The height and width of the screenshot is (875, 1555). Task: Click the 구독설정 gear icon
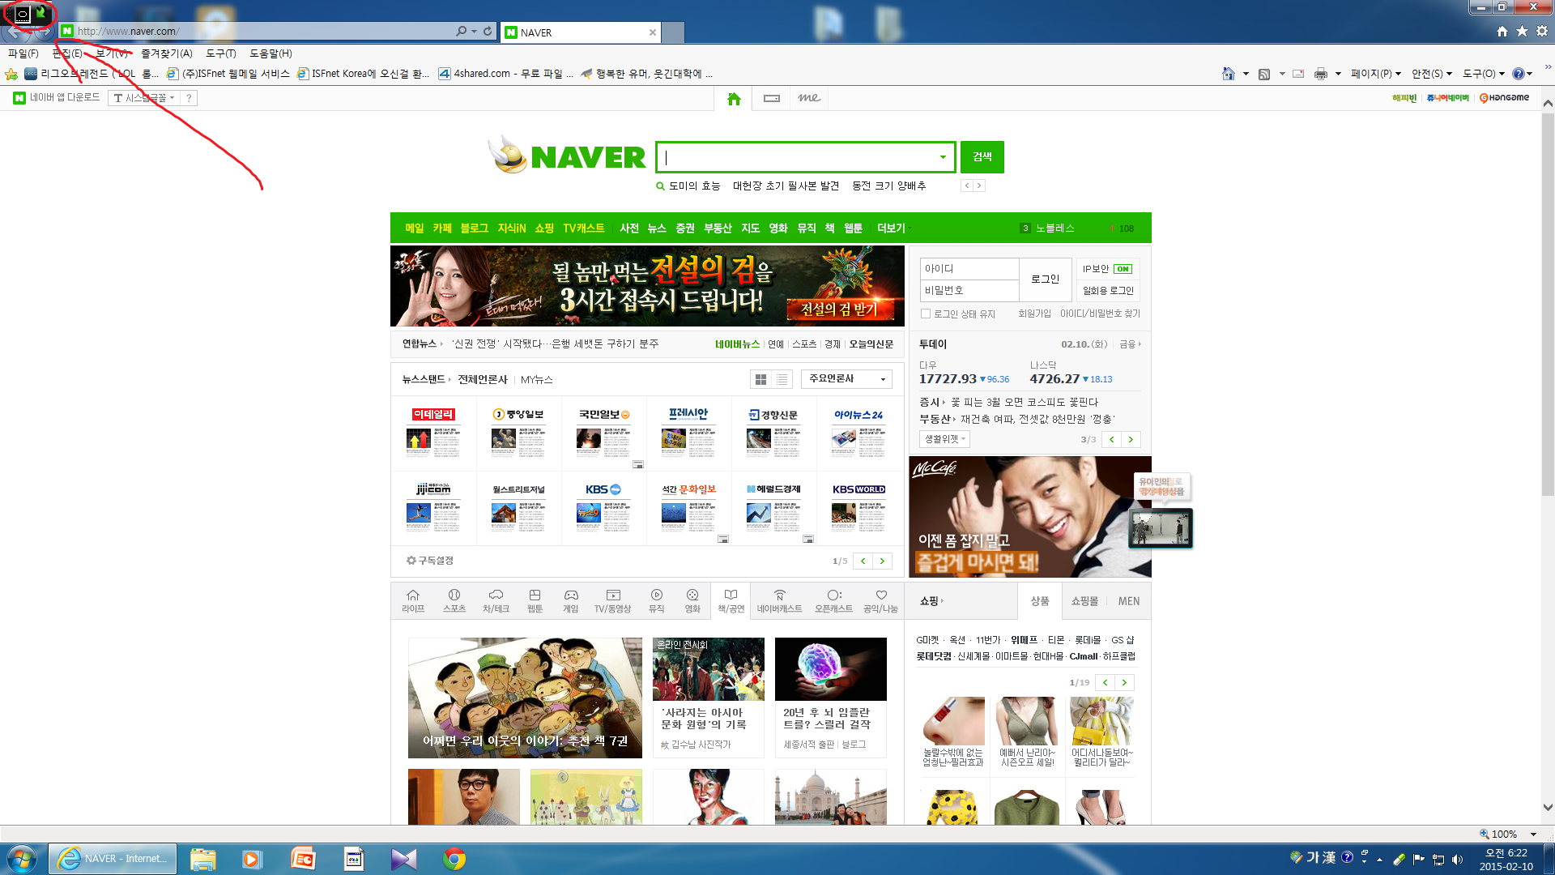[411, 561]
